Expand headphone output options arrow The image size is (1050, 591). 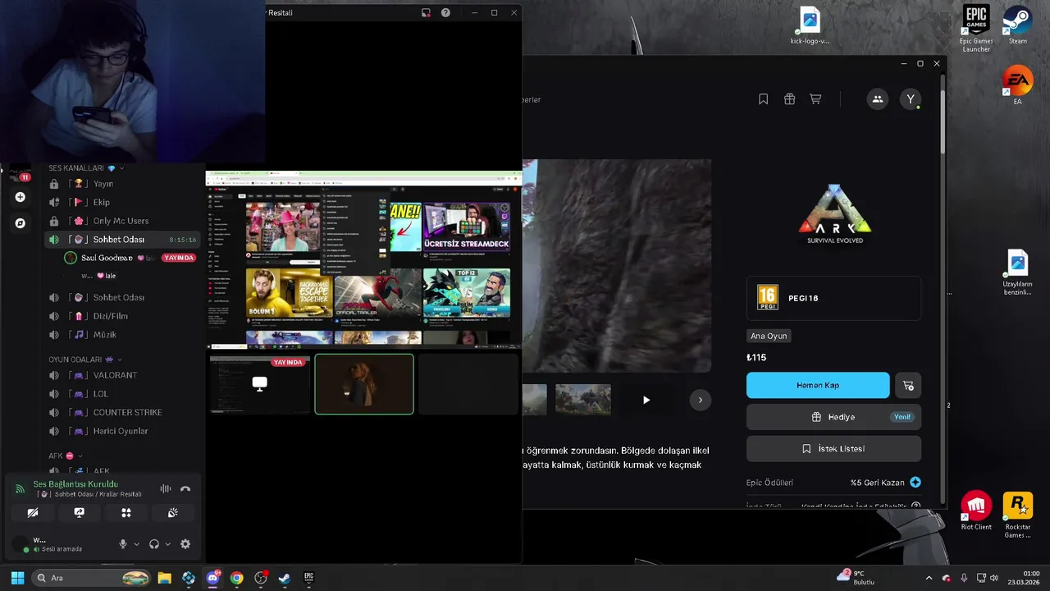[167, 544]
